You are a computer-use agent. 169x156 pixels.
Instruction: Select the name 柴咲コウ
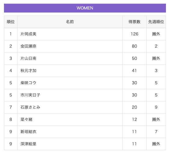pos(28,83)
